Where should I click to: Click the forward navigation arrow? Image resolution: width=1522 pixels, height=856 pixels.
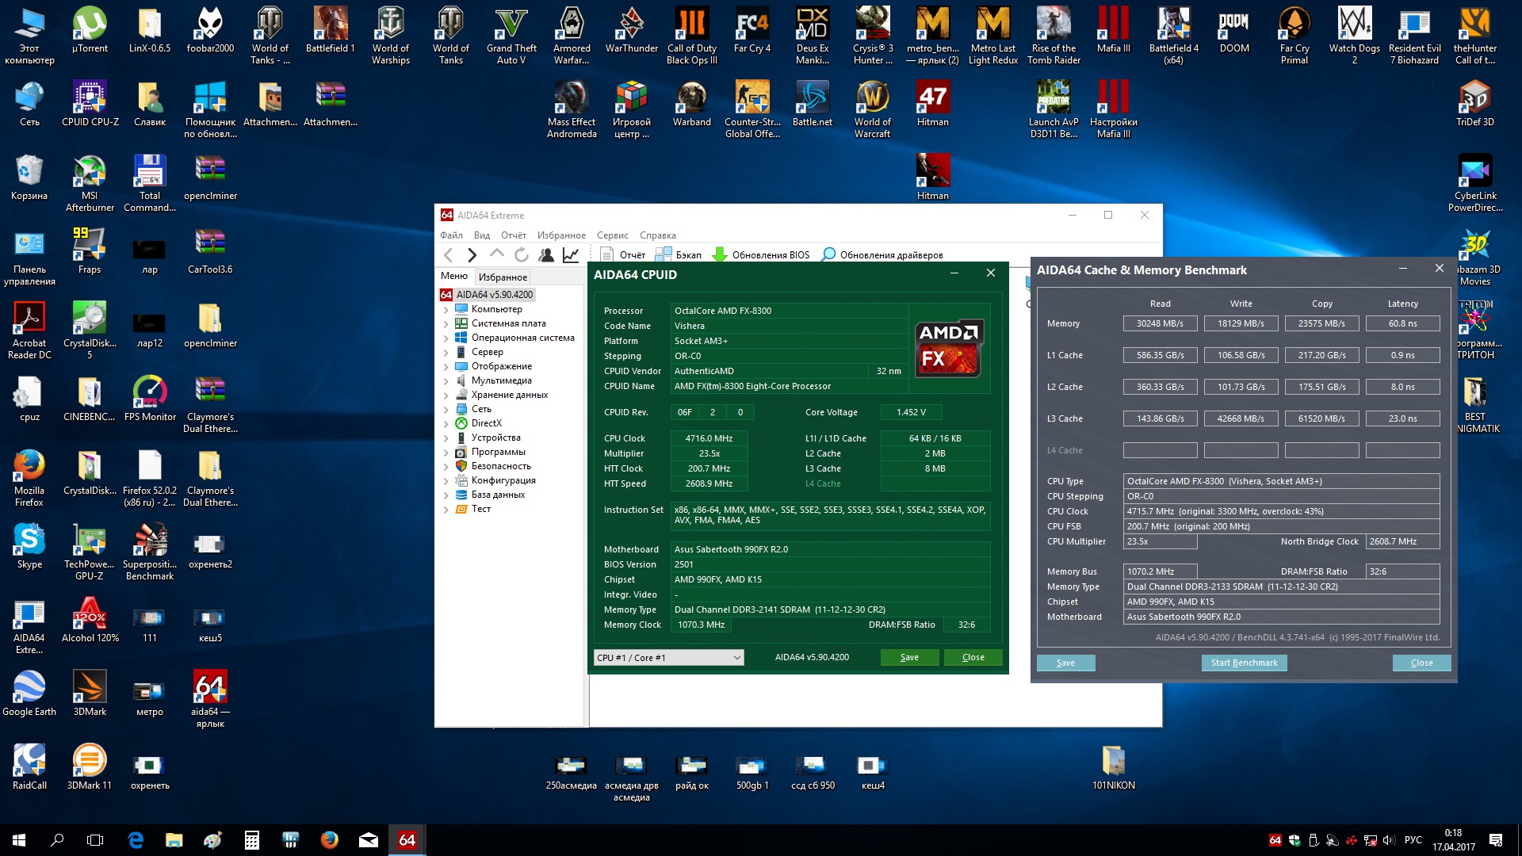click(x=472, y=255)
